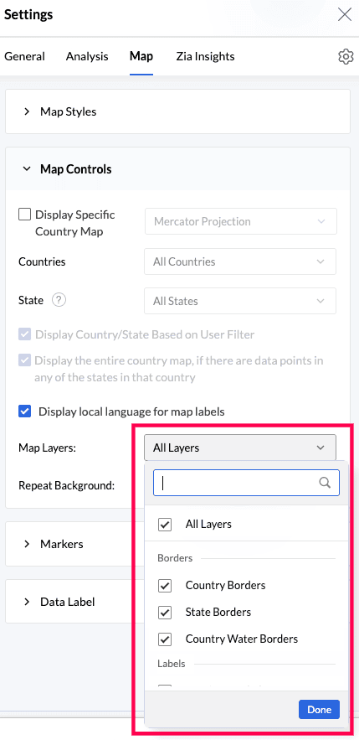Open the All States dropdown

pyautogui.click(x=240, y=301)
